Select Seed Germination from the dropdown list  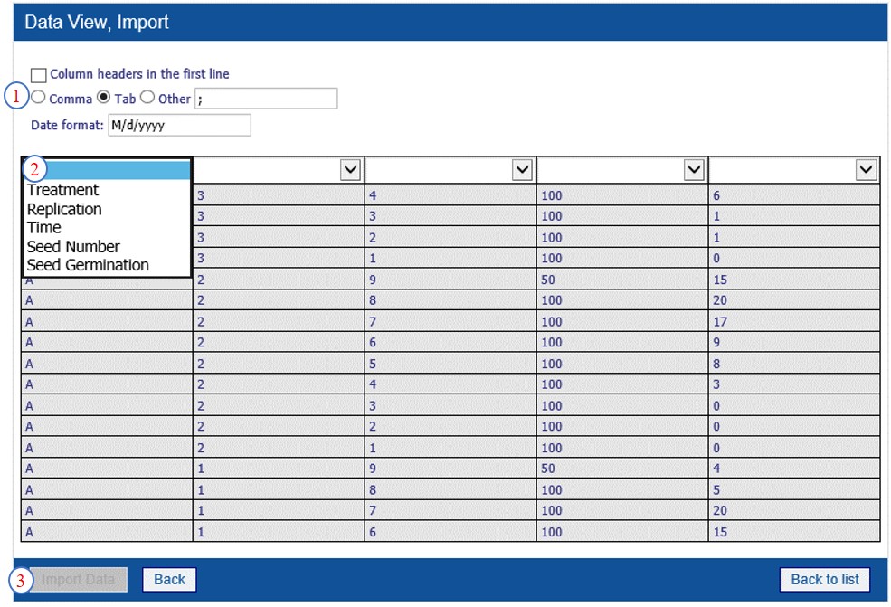tap(88, 265)
